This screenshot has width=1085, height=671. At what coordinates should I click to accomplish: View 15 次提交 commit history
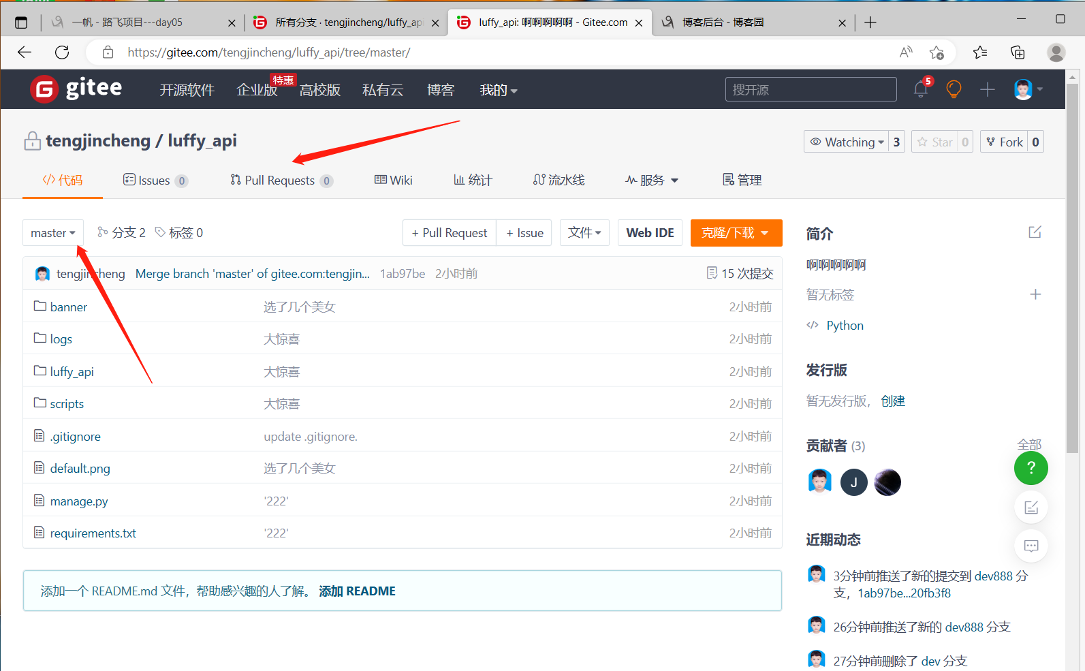(740, 273)
